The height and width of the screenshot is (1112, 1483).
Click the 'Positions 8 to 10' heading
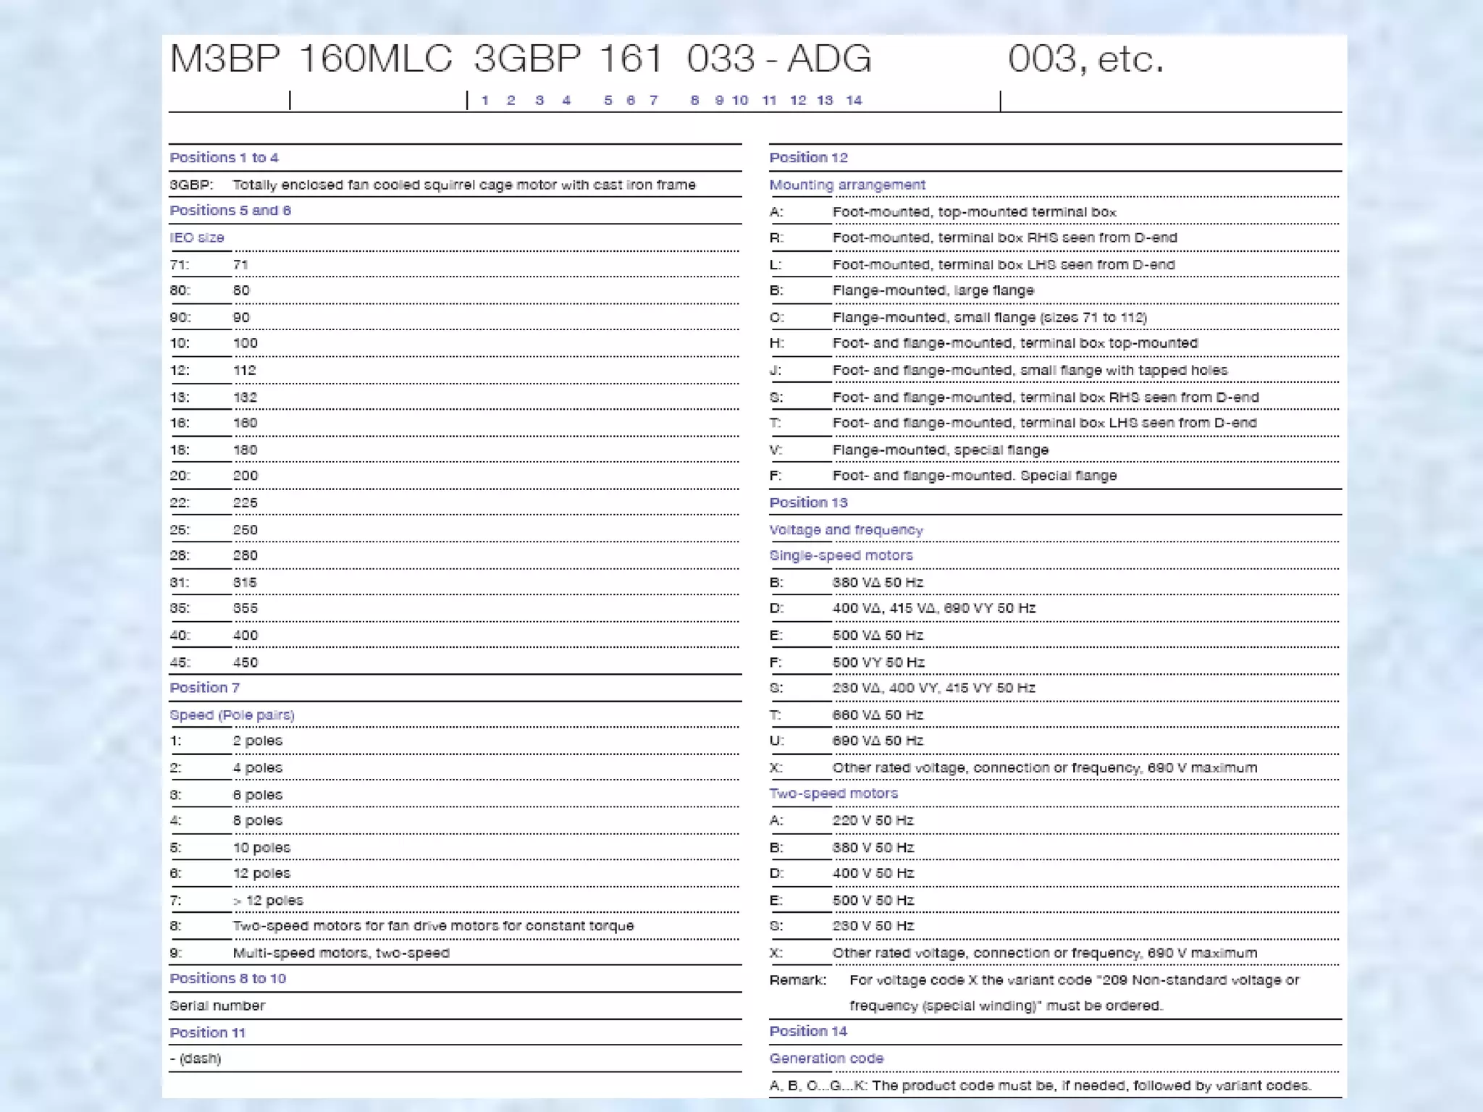point(227,979)
